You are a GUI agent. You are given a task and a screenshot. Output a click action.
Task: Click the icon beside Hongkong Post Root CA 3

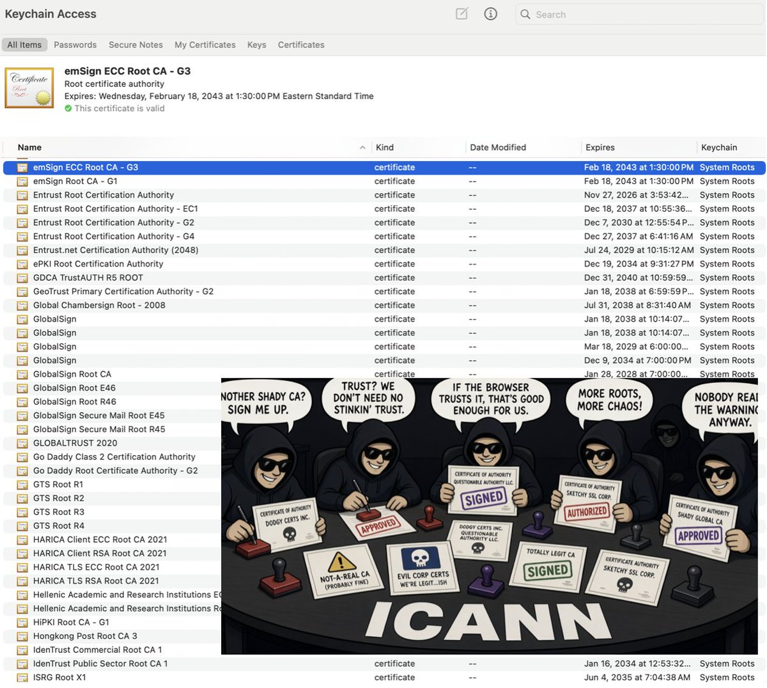22,636
